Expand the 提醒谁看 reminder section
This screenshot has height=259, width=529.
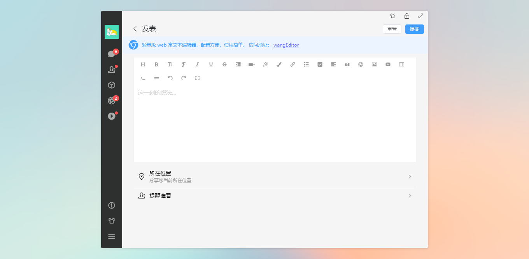click(x=275, y=195)
